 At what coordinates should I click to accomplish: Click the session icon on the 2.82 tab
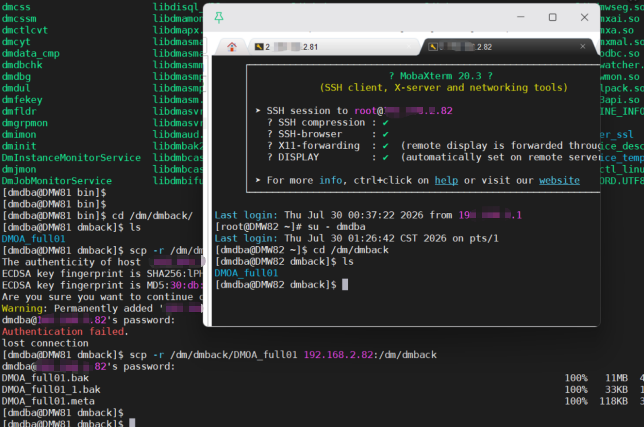[432, 47]
